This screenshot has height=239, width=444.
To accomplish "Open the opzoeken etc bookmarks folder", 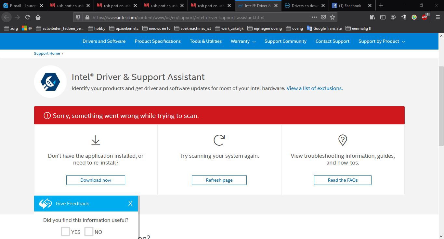I will tap(124, 28).
